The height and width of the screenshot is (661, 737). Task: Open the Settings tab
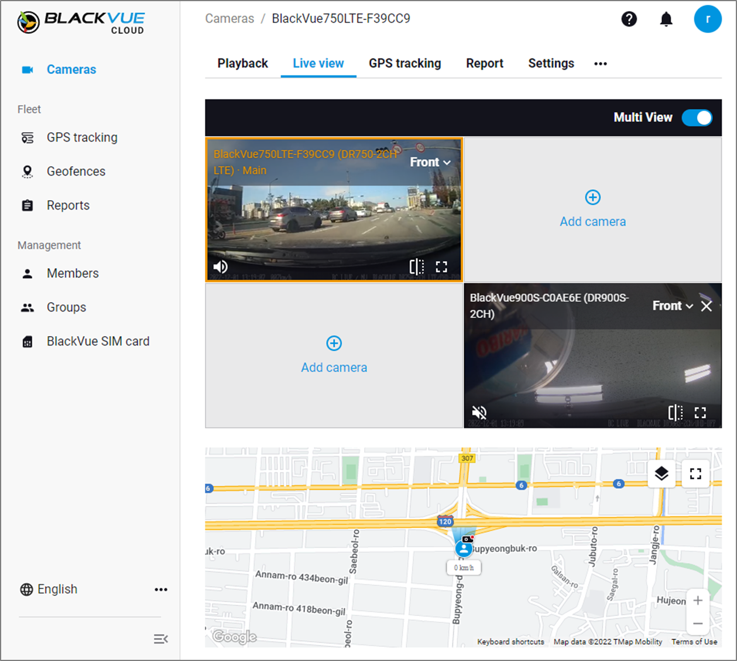click(x=551, y=63)
